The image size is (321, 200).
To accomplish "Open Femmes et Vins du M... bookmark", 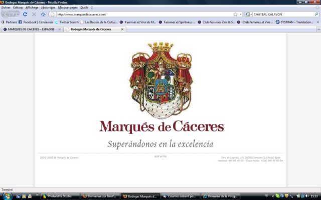I will tap(138, 22).
